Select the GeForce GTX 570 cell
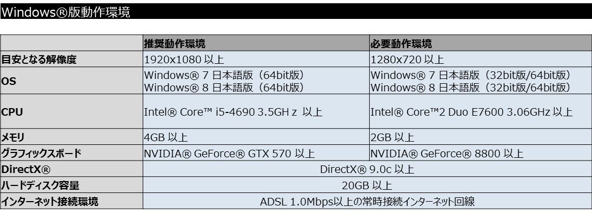 [256, 153]
